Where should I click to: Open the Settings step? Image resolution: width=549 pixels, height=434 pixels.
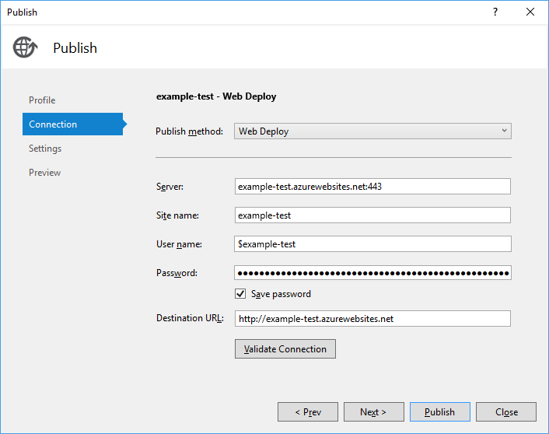pyautogui.click(x=45, y=149)
